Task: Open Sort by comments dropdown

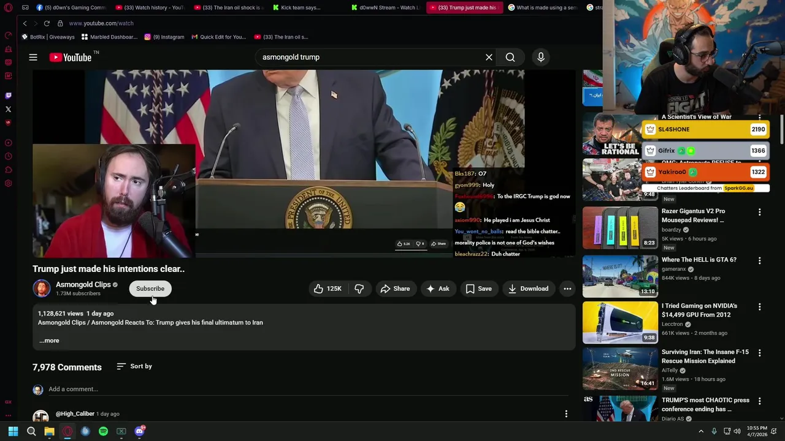Action: [134, 366]
